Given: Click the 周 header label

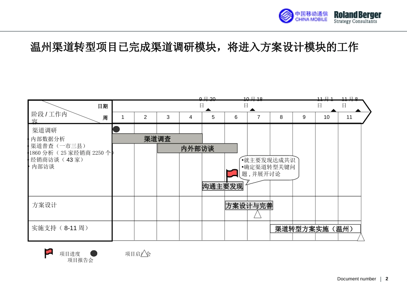Looking at the screenshot, I should pos(105,118).
